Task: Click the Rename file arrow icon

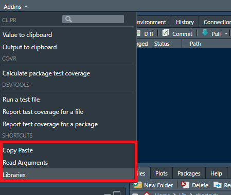Action: [218, 185]
